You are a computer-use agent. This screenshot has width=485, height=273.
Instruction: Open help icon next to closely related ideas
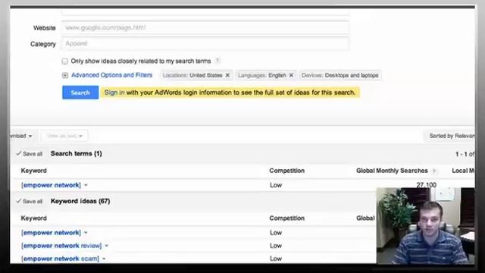[x=217, y=61]
